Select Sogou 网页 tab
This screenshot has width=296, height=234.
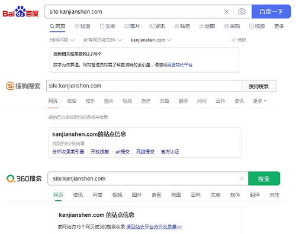[53, 101]
